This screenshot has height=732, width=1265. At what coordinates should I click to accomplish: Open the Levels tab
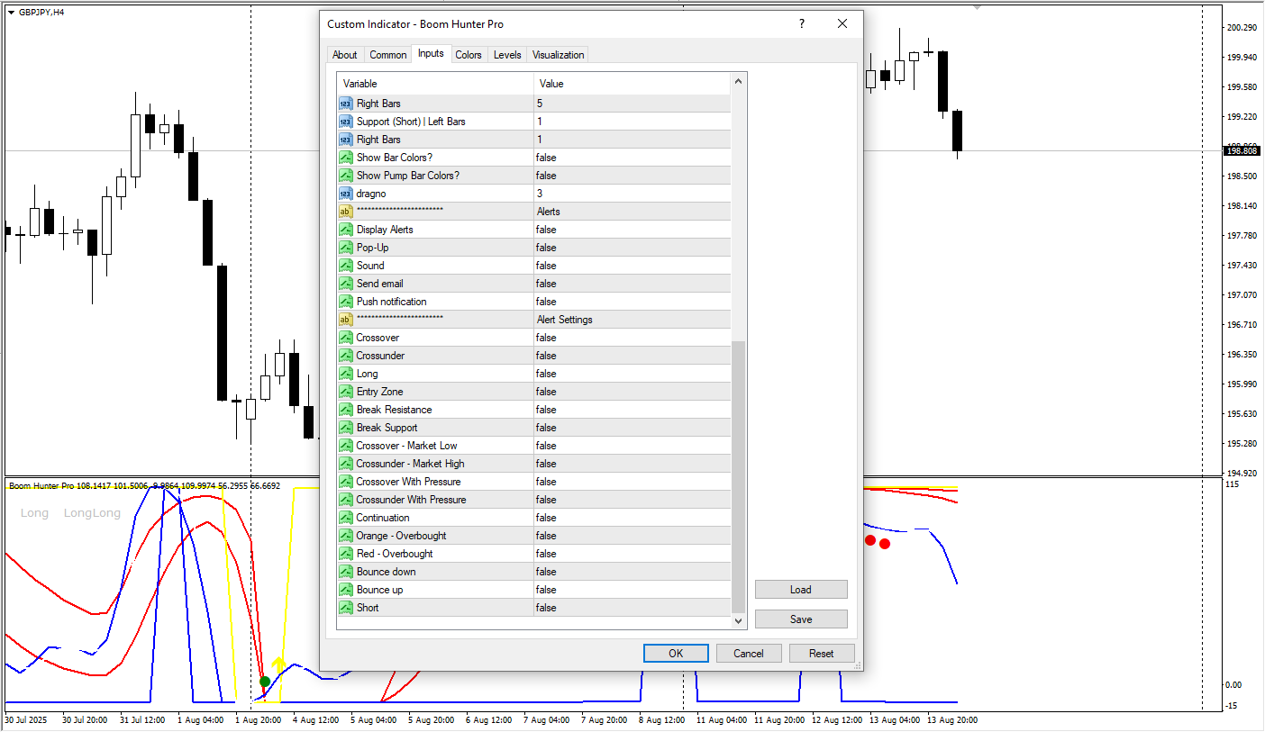pos(507,55)
